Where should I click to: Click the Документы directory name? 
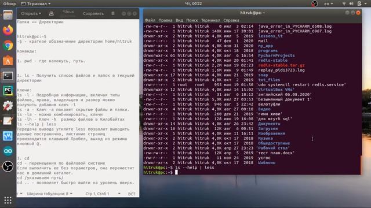pyautogui.click(x=269, y=124)
